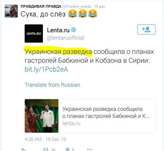
Task: Click the highlighted Украинская разведка text
Action: click(58, 52)
